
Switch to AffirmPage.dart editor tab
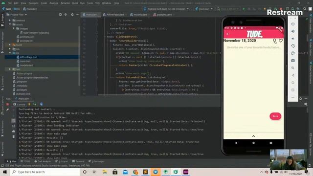[x=115, y=15]
